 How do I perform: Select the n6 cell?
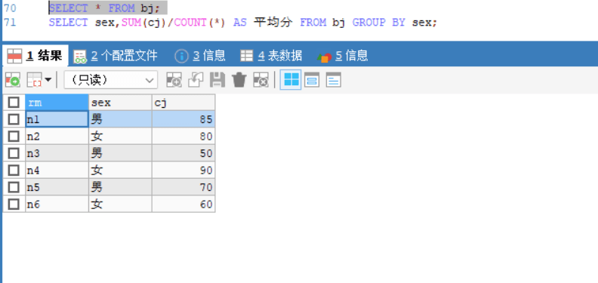(57, 204)
